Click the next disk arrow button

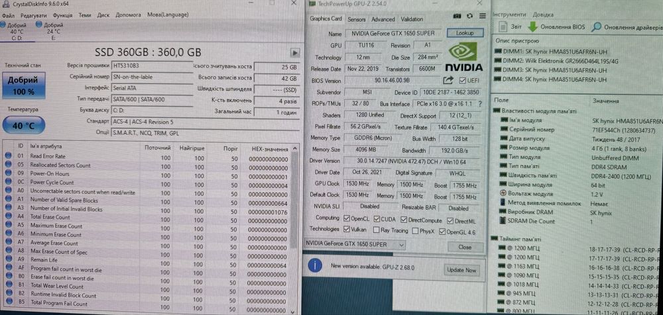tap(295, 53)
